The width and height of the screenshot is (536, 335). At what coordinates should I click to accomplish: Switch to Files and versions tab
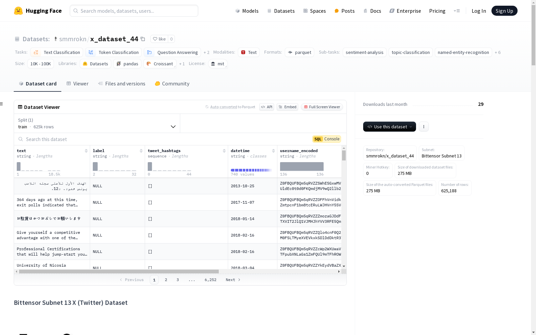pyautogui.click(x=122, y=83)
